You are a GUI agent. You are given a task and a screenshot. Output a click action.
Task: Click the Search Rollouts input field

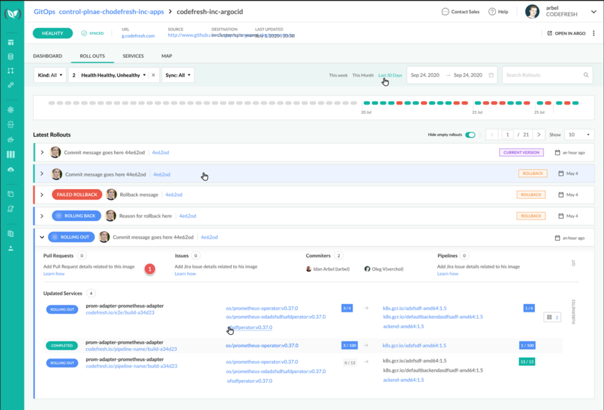pos(547,75)
